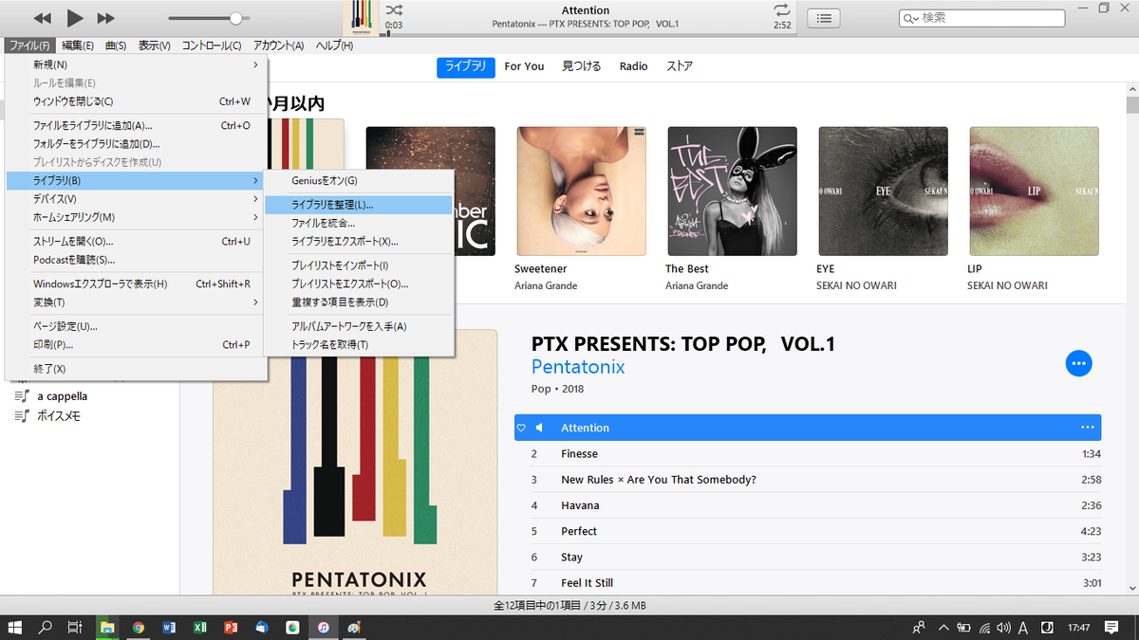Toggle shuffle icon in the player display
The width and height of the screenshot is (1139, 640).
pos(392,9)
